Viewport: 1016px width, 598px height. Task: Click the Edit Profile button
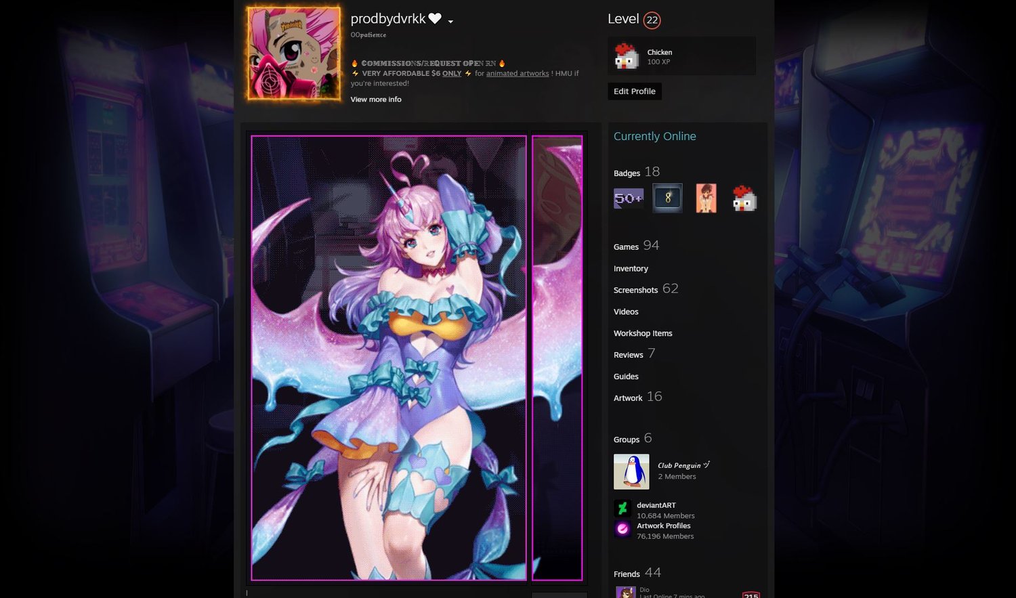pyautogui.click(x=635, y=91)
